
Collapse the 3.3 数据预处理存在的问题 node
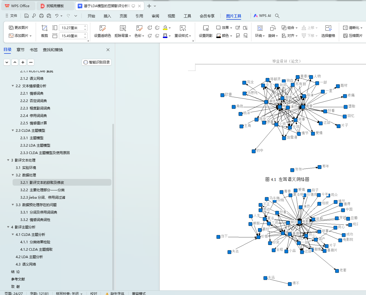13,205
